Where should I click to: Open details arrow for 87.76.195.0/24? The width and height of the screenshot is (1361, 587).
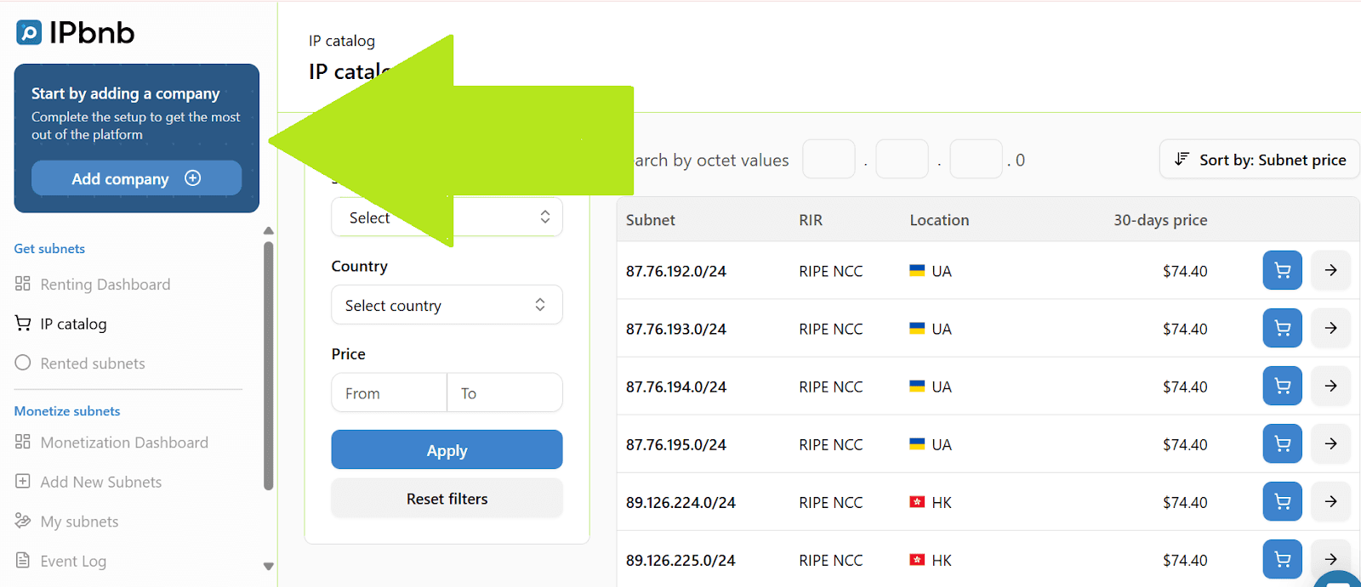(x=1330, y=443)
